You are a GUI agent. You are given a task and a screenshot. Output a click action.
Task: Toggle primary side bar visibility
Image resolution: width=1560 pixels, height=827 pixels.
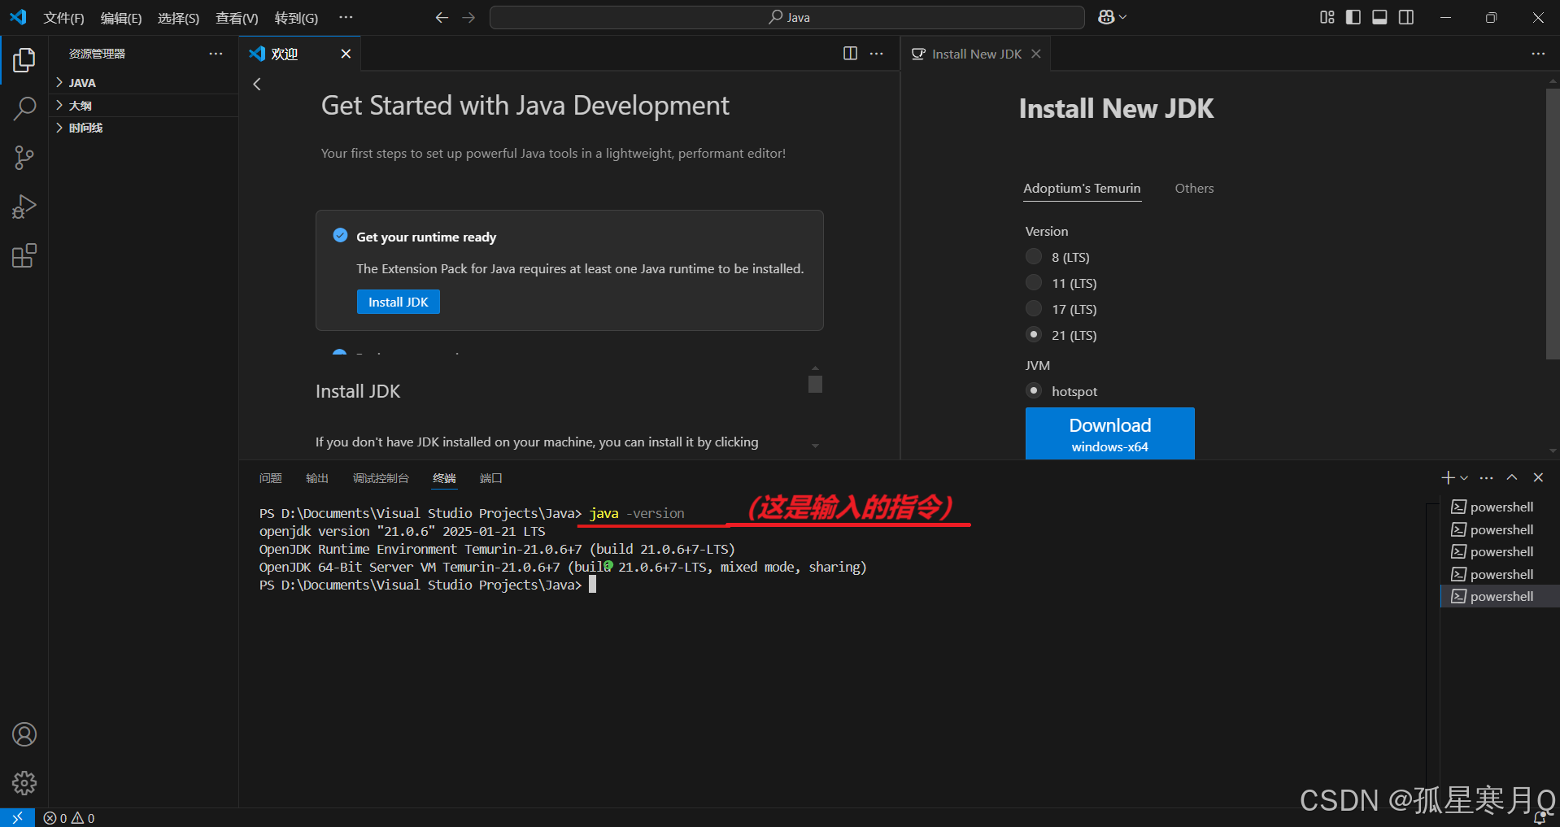click(1353, 17)
